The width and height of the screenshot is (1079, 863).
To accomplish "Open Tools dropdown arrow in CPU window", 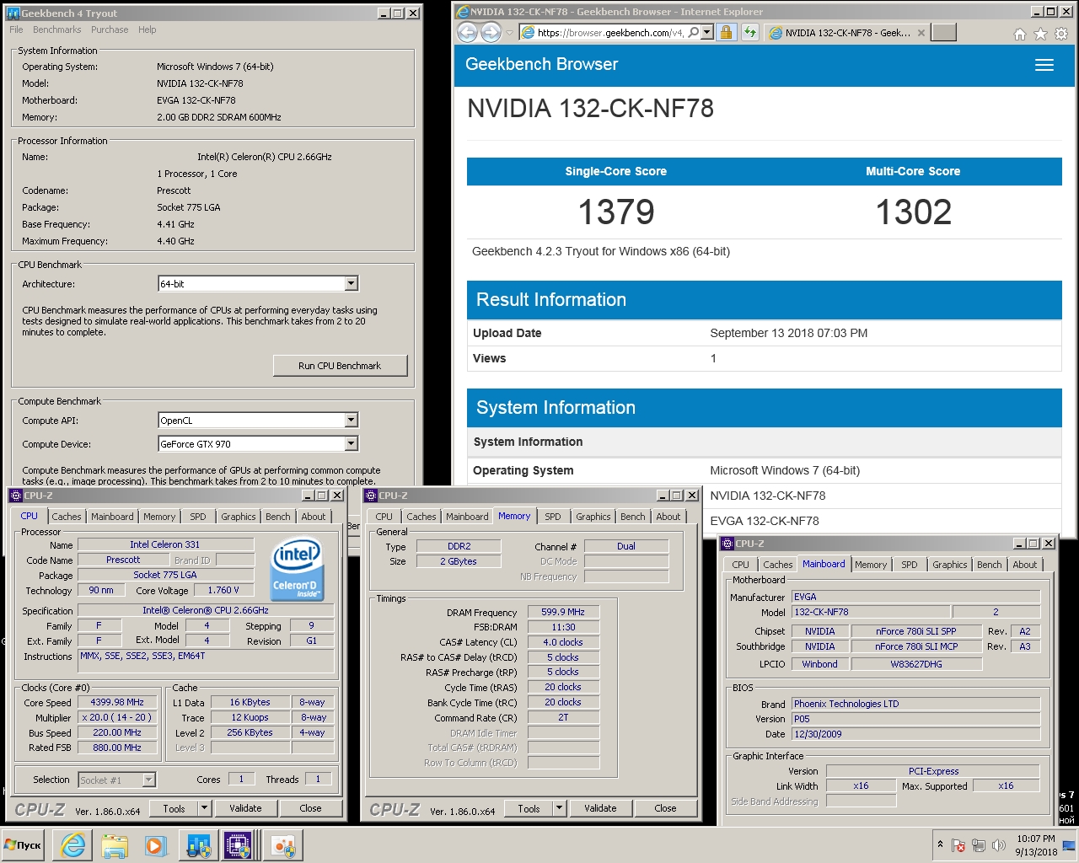I will pos(204,808).
